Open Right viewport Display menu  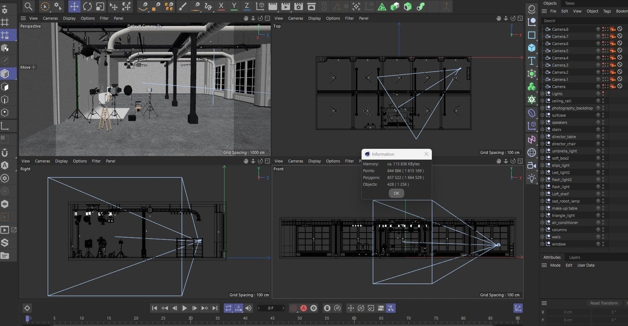[x=61, y=161]
